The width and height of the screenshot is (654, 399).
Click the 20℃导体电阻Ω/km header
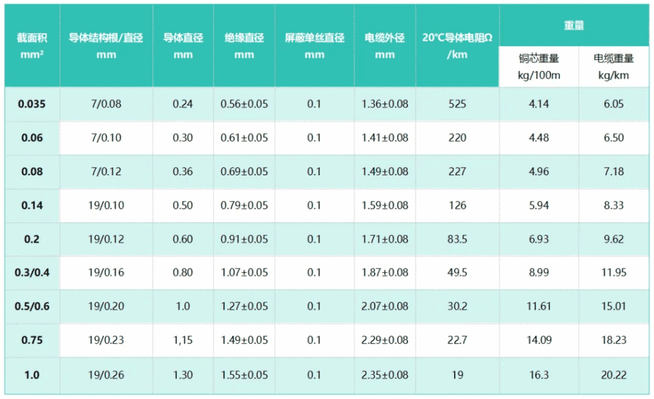point(457,46)
